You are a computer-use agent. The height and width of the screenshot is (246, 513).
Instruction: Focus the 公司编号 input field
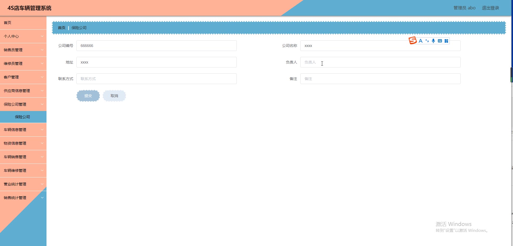pos(157,46)
